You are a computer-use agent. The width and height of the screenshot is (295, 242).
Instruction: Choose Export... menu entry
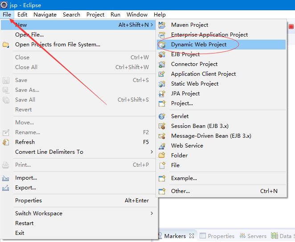[78, 188]
